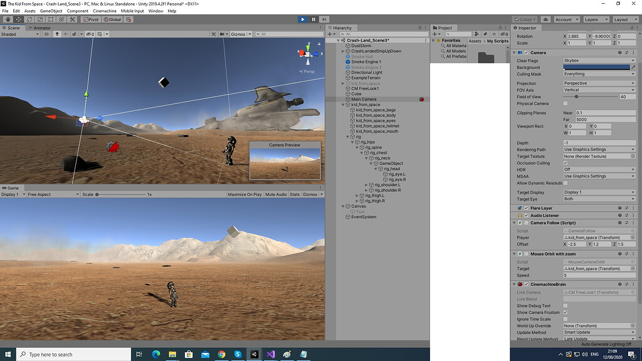The width and height of the screenshot is (642, 361).
Task: Select the Move tool in the toolbar
Action: coord(19,19)
